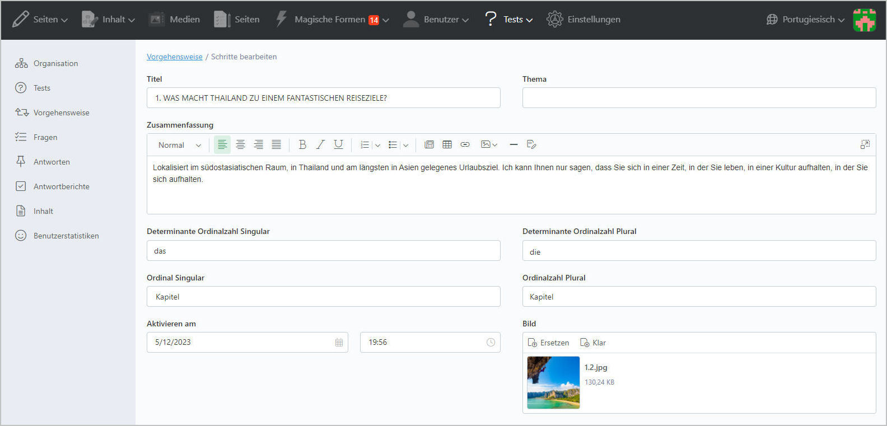Insert a hyperlink in the editor
This screenshot has height=426, width=887.
point(465,144)
